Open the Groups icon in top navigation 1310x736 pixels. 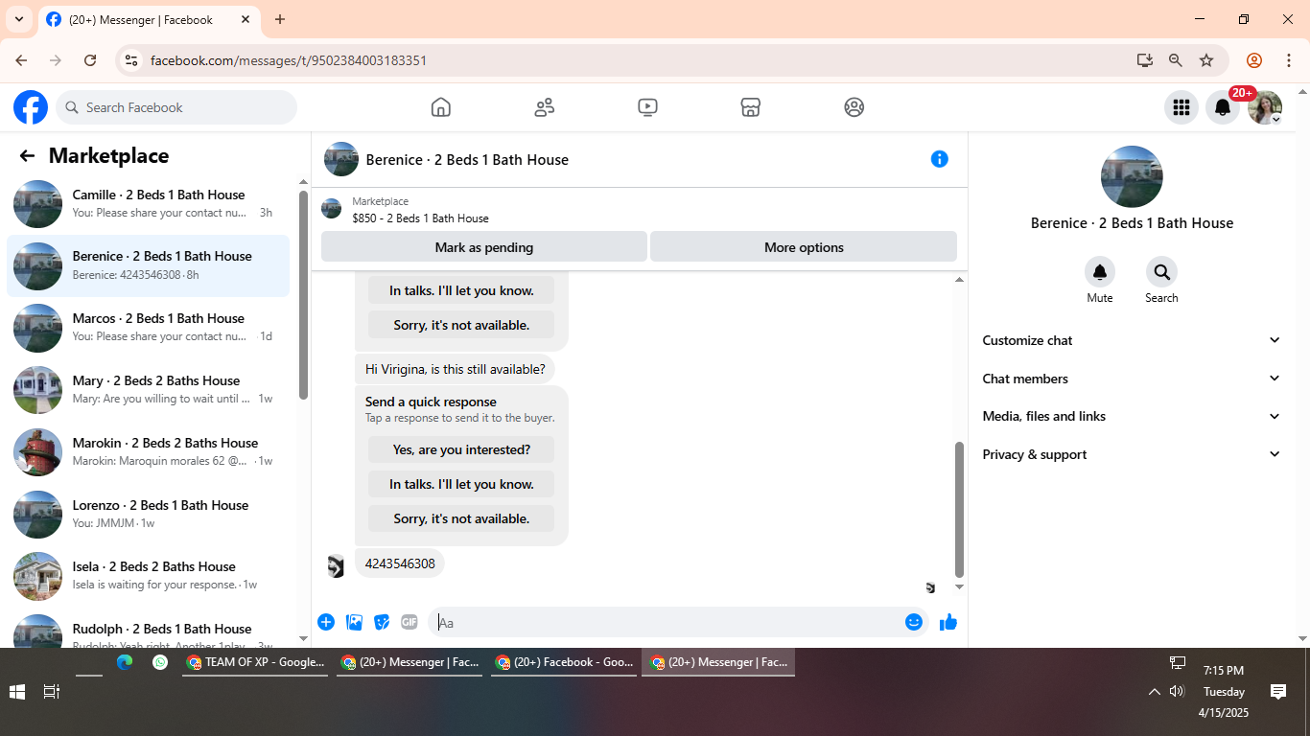854,107
